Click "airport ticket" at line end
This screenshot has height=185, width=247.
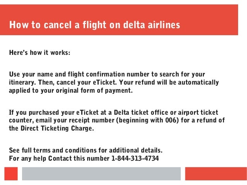click(x=198, y=112)
